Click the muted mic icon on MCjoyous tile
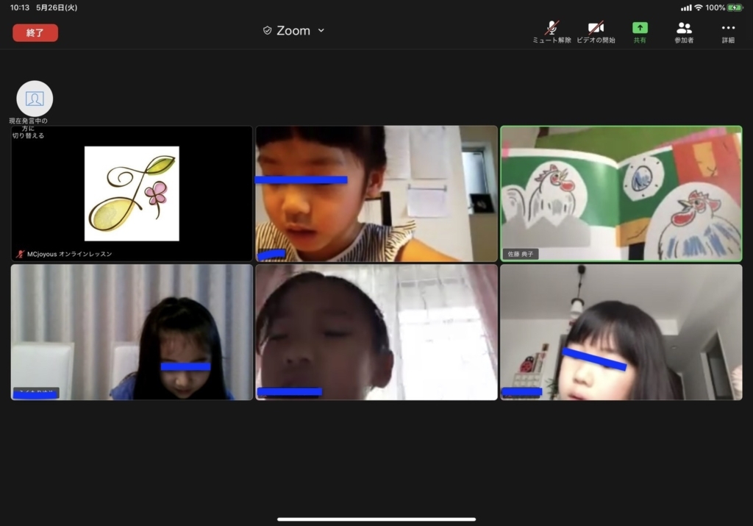 pos(20,254)
